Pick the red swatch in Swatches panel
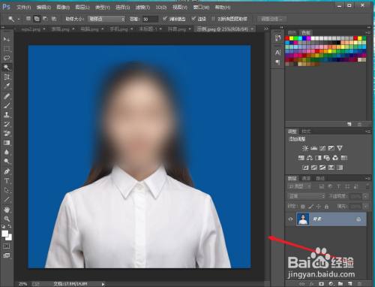Image resolution: width=375 pixels, height=287 pixels. click(287, 38)
